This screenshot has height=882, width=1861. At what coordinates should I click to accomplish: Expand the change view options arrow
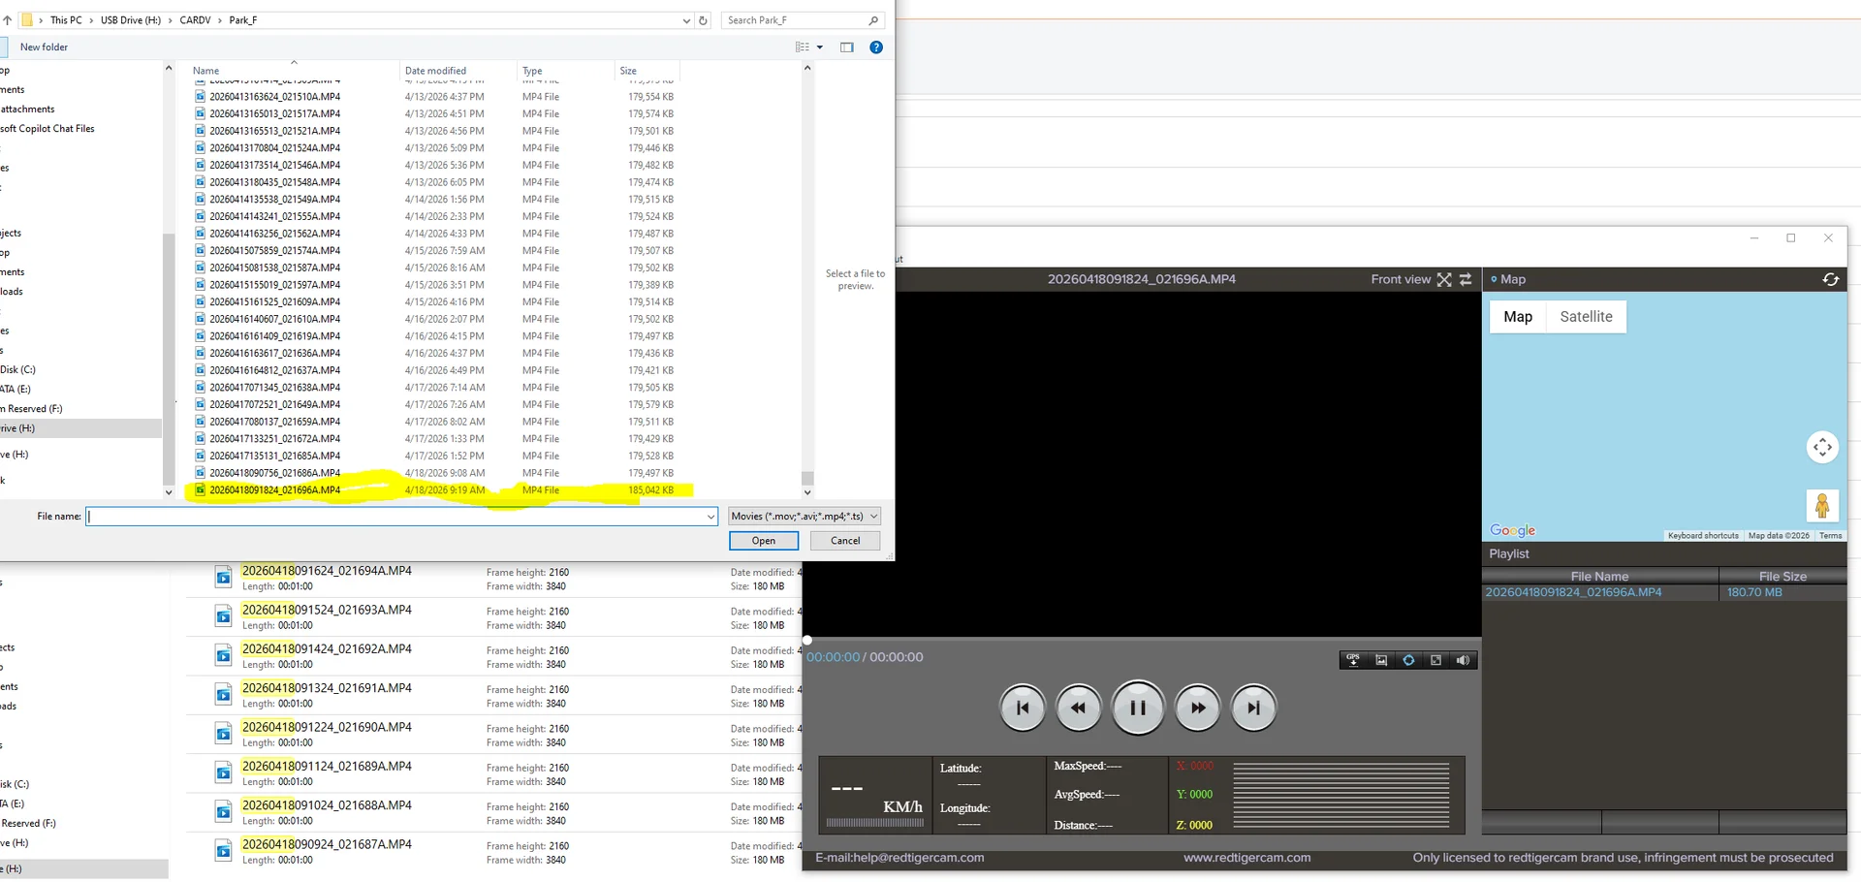point(820,47)
